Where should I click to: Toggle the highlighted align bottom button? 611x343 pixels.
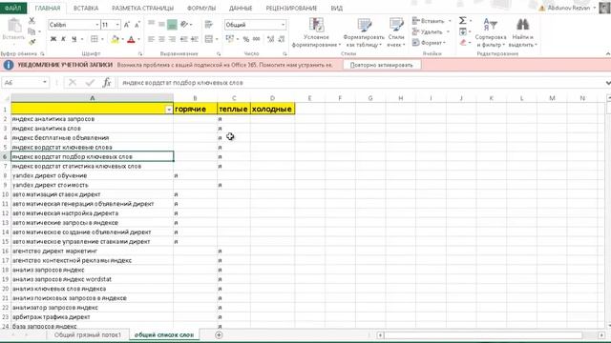click(x=172, y=25)
